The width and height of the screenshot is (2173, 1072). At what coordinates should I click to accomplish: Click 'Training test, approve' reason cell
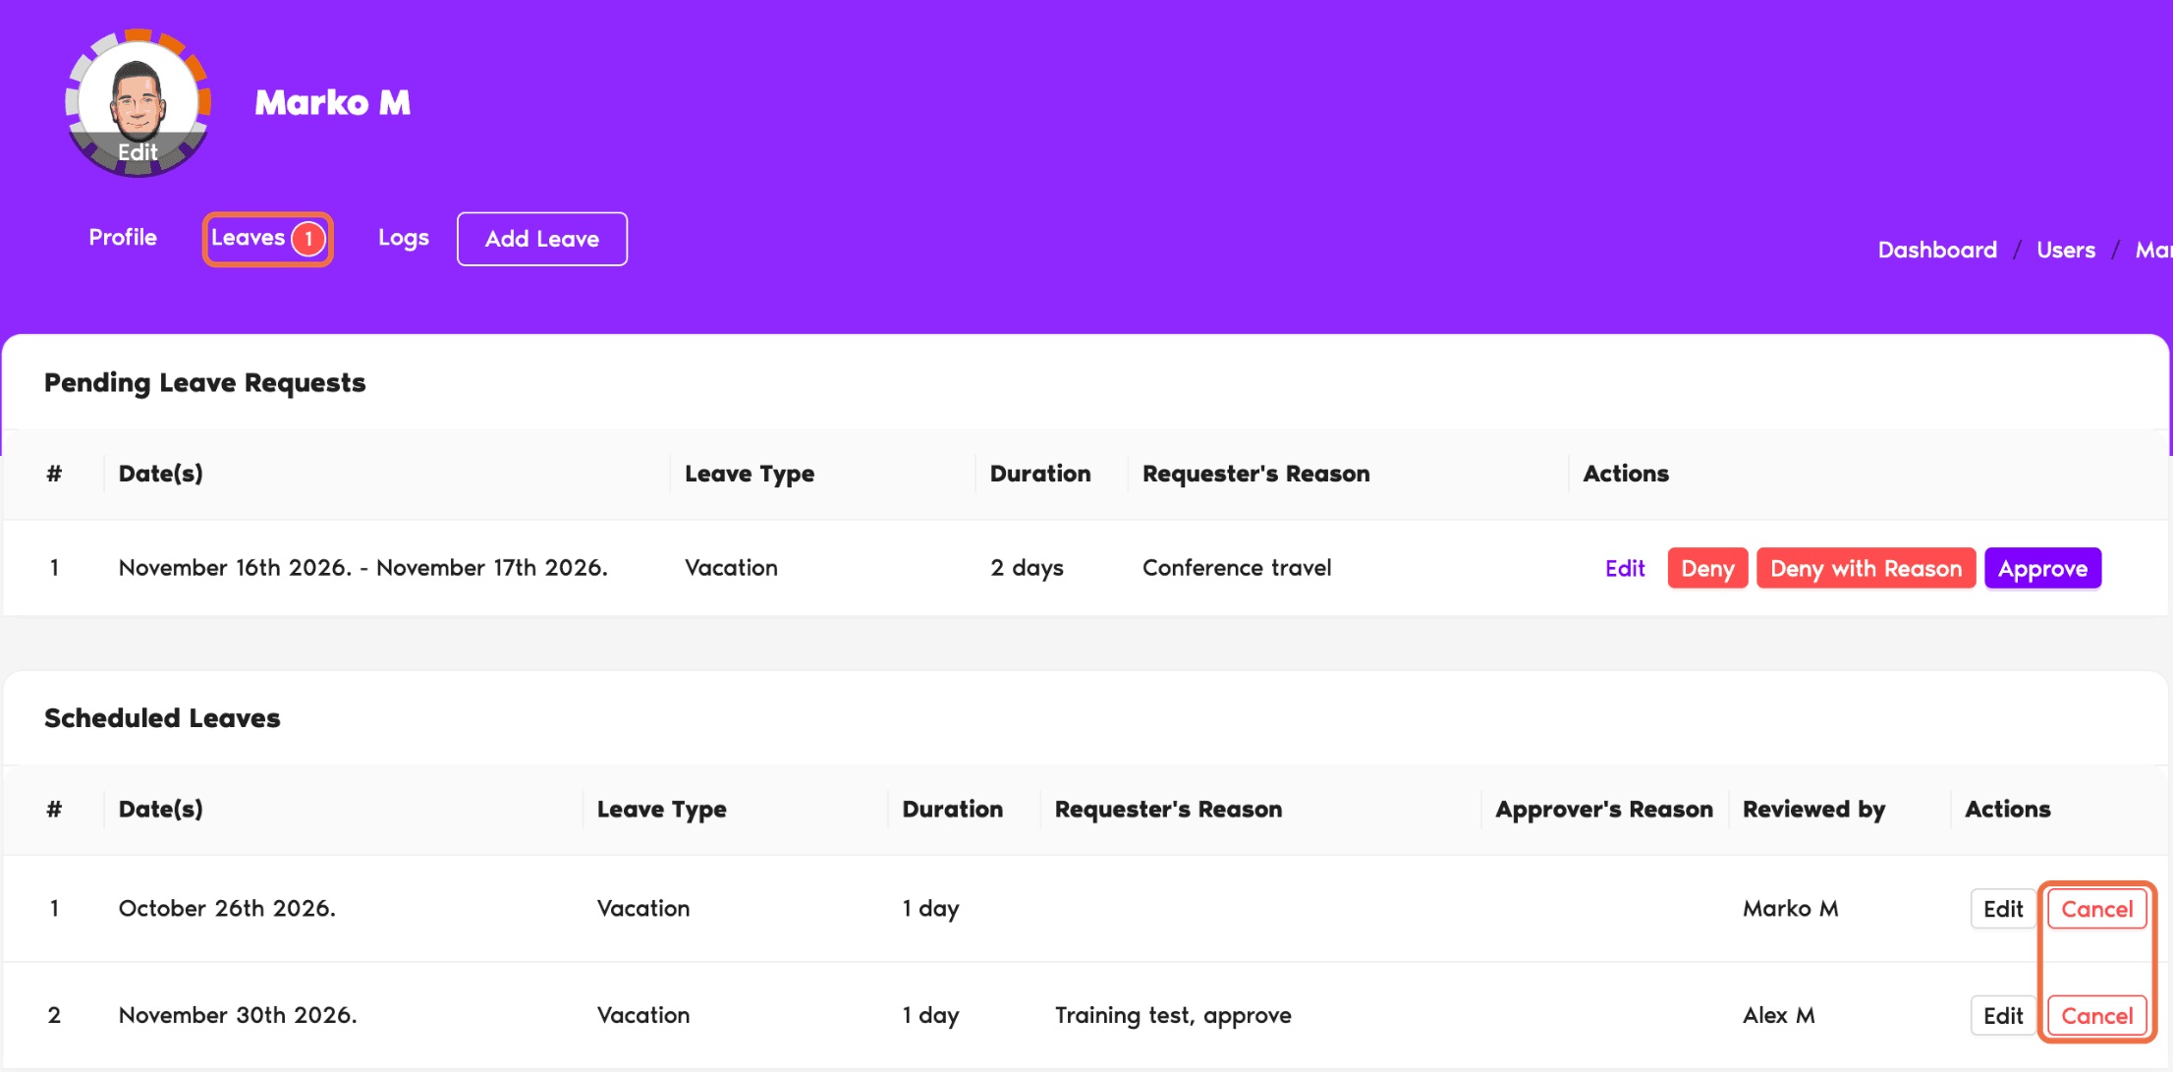(x=1173, y=1015)
